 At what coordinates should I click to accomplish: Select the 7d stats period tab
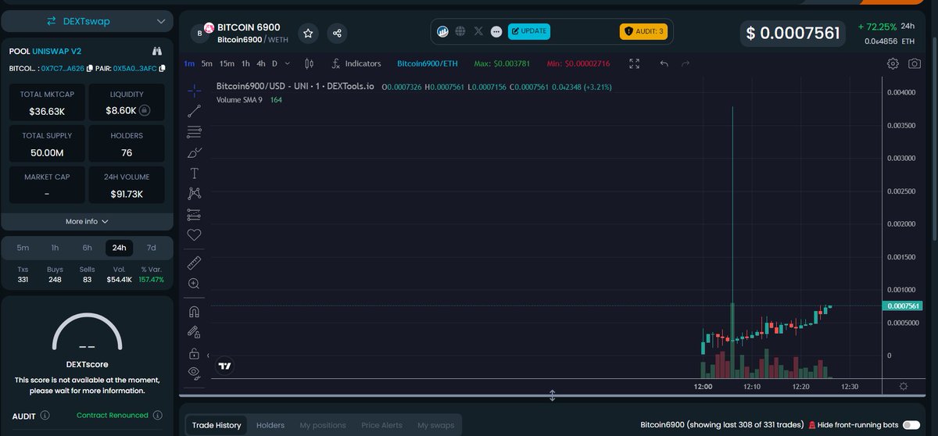coord(152,248)
